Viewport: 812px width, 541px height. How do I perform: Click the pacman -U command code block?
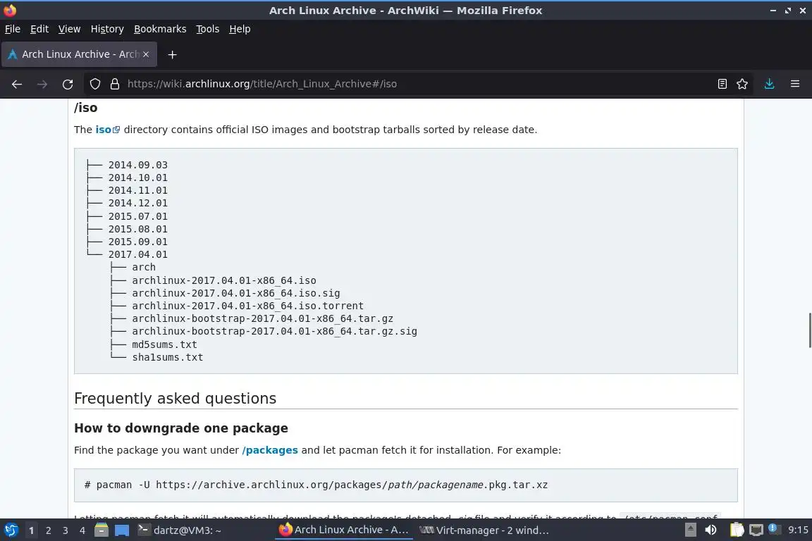(x=406, y=485)
